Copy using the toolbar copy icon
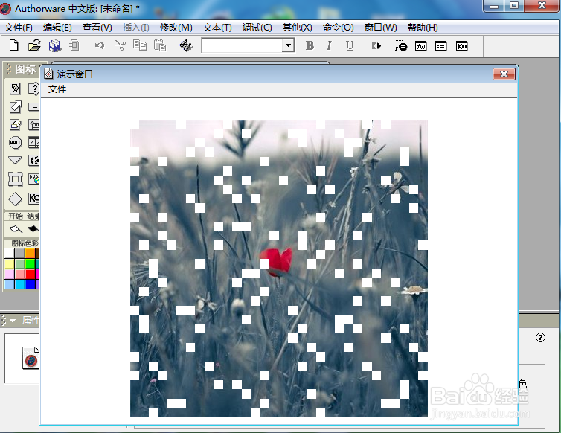The height and width of the screenshot is (433, 561). (140, 45)
